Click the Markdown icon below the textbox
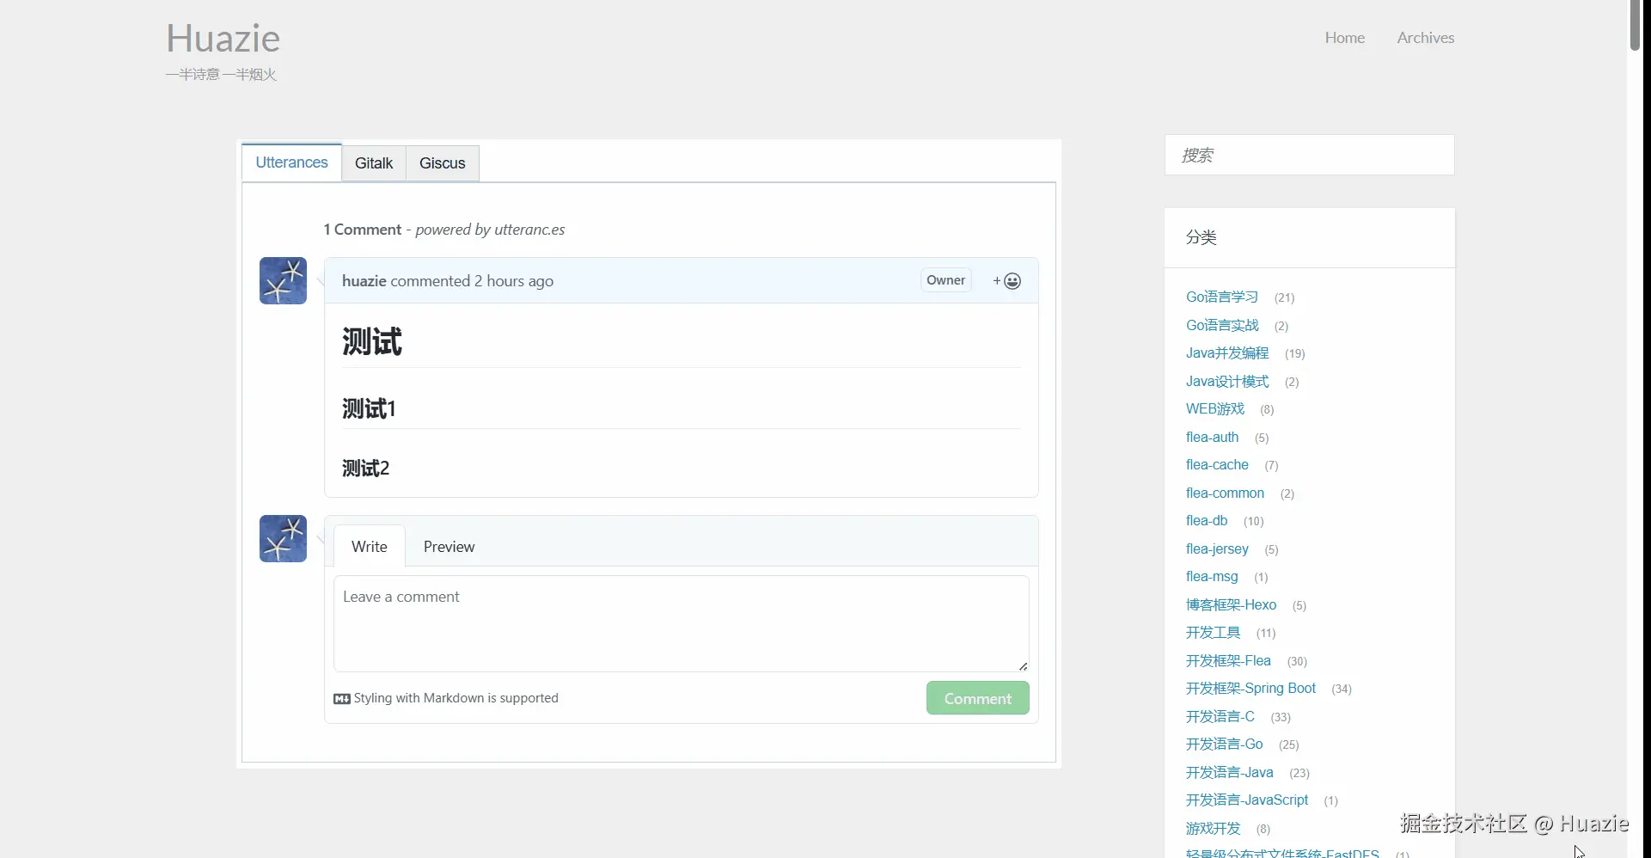 tap(342, 699)
